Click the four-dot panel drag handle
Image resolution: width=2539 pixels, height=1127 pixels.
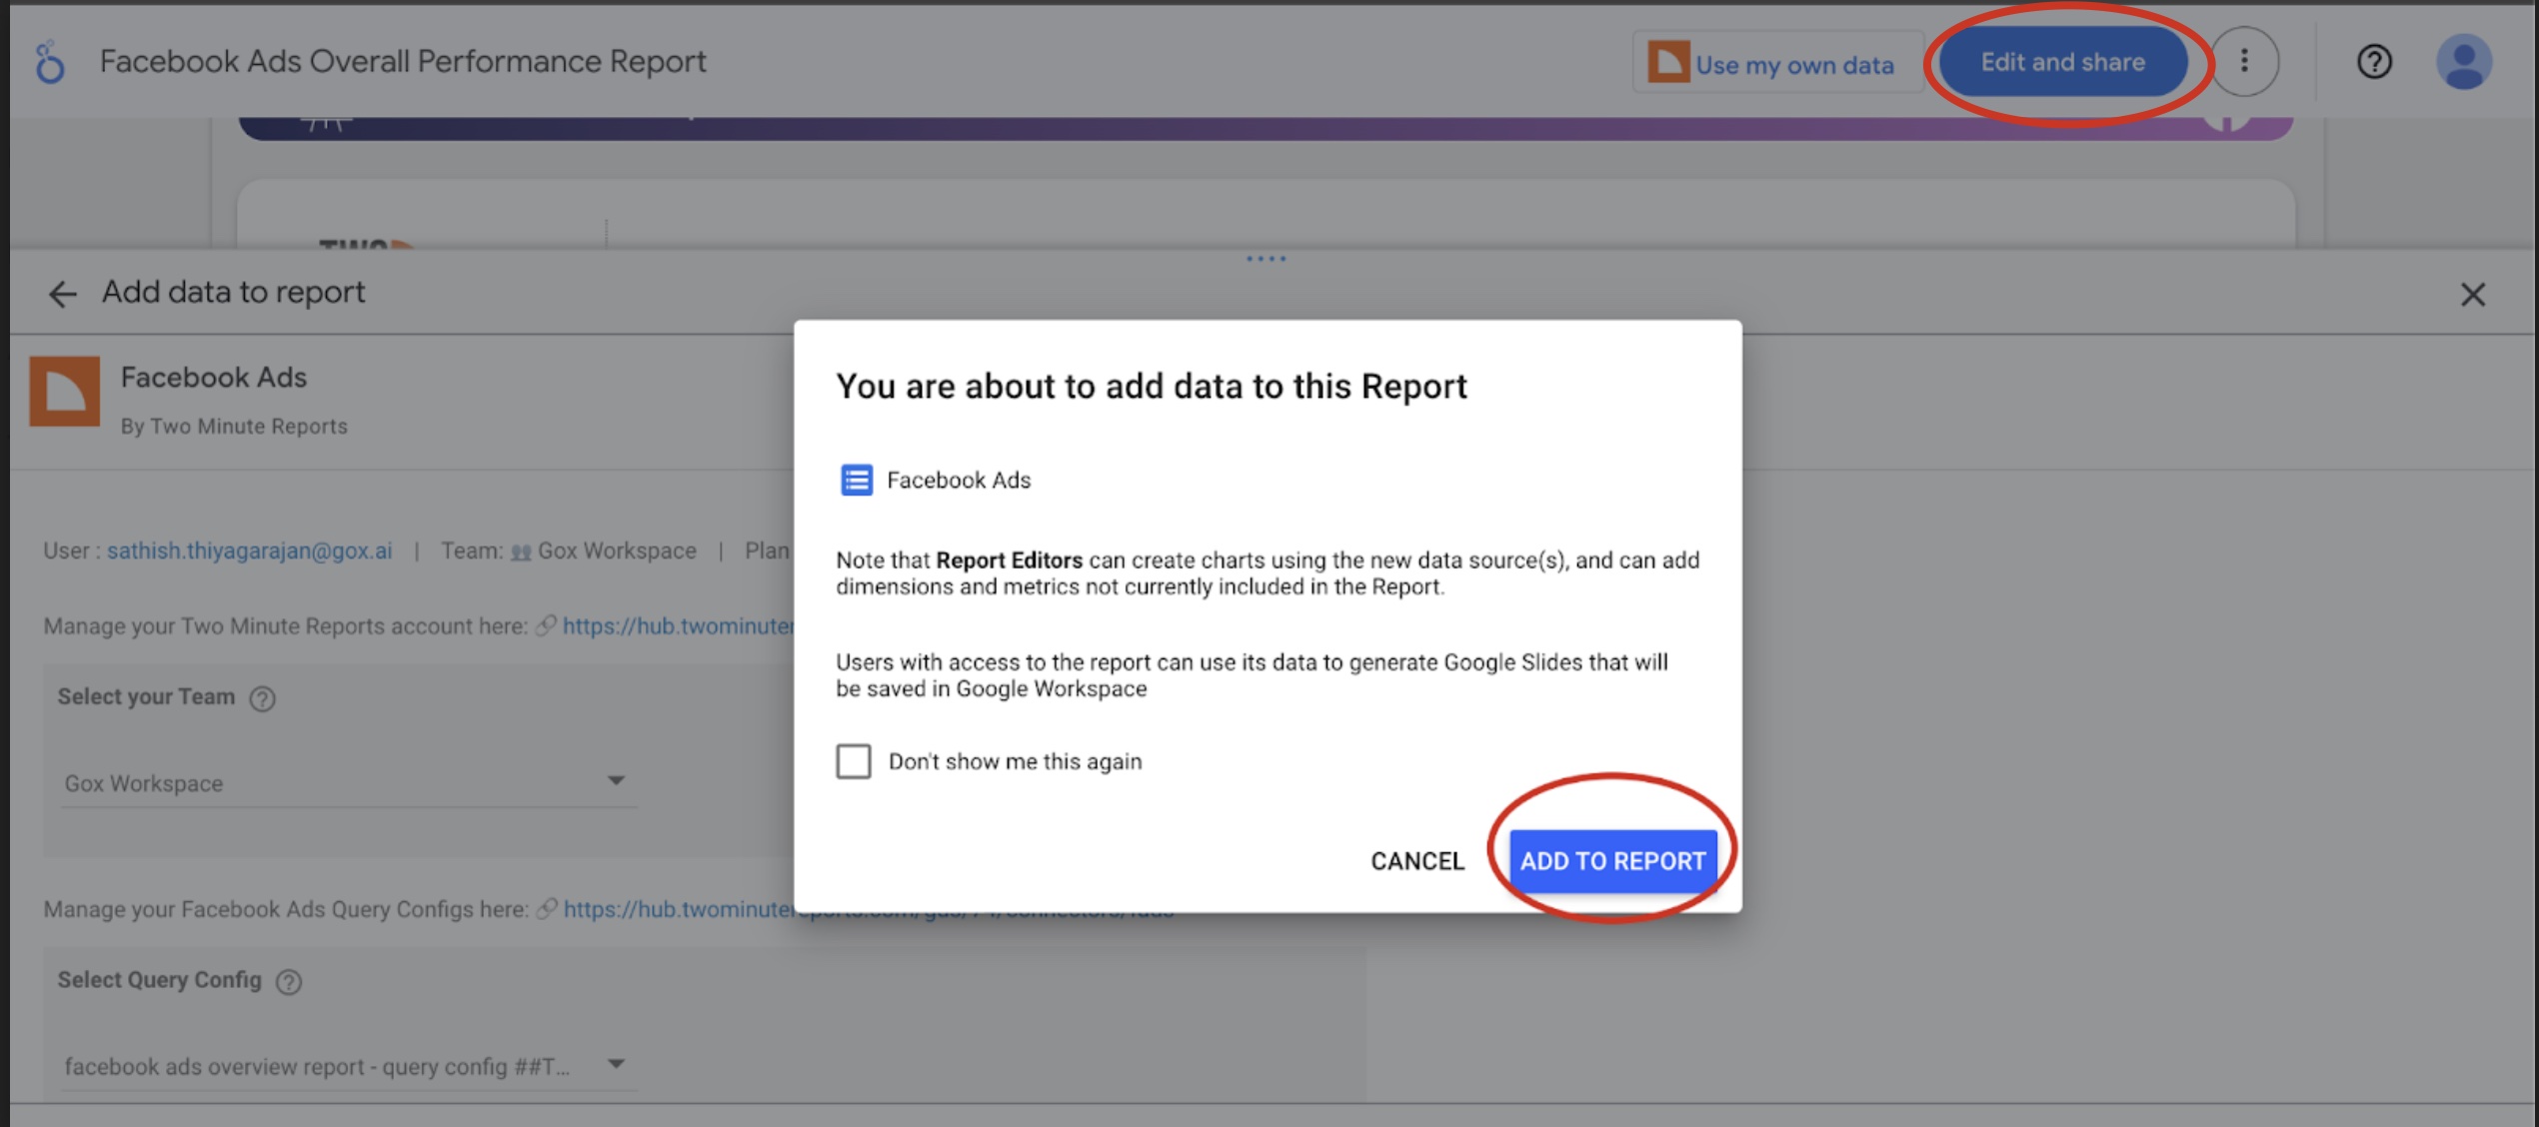click(1266, 259)
